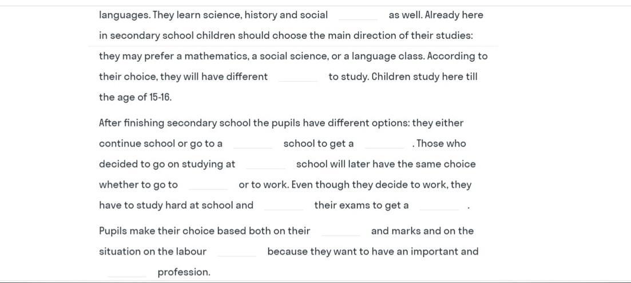Click the blank after 'school to get a'

(x=384, y=144)
